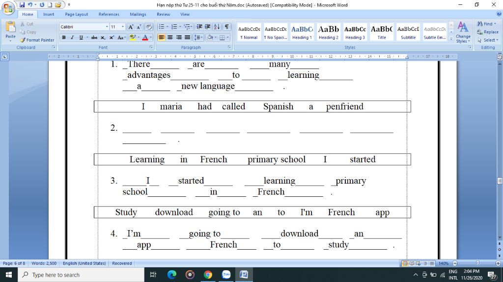This screenshot has width=503, height=282.
Task: Open the Paragraph dialog launcher
Action: (x=229, y=47)
